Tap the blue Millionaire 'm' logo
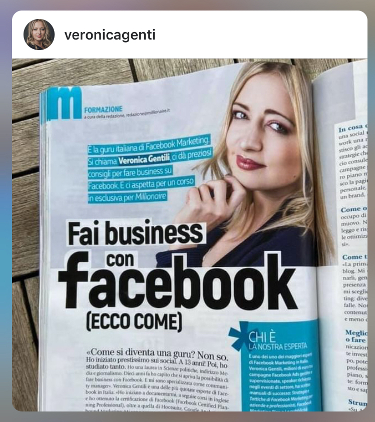This screenshot has height=422, width=375. (65, 103)
